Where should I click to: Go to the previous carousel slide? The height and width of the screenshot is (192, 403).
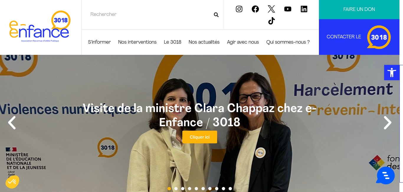tap(12, 123)
